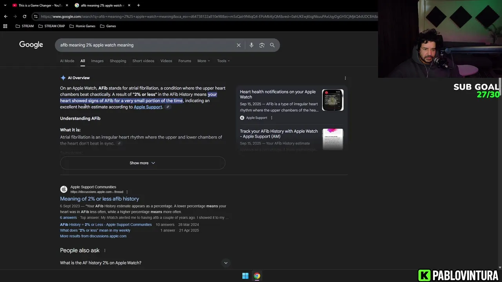Click the AI Overview sparkle icon
502x282 pixels.
63,78
